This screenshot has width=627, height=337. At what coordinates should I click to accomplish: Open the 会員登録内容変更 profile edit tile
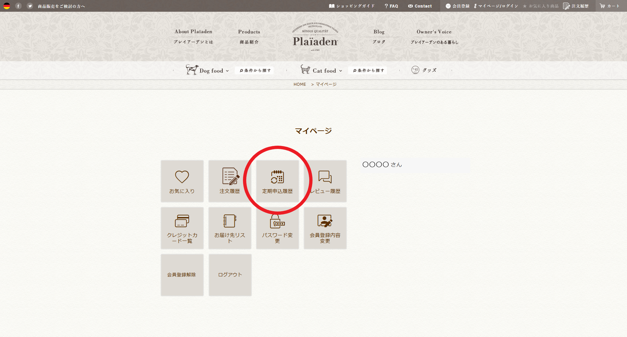click(325, 228)
